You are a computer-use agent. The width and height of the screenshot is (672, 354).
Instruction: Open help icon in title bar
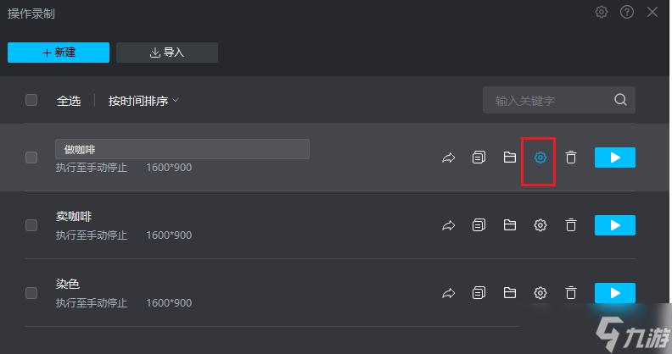(x=626, y=12)
